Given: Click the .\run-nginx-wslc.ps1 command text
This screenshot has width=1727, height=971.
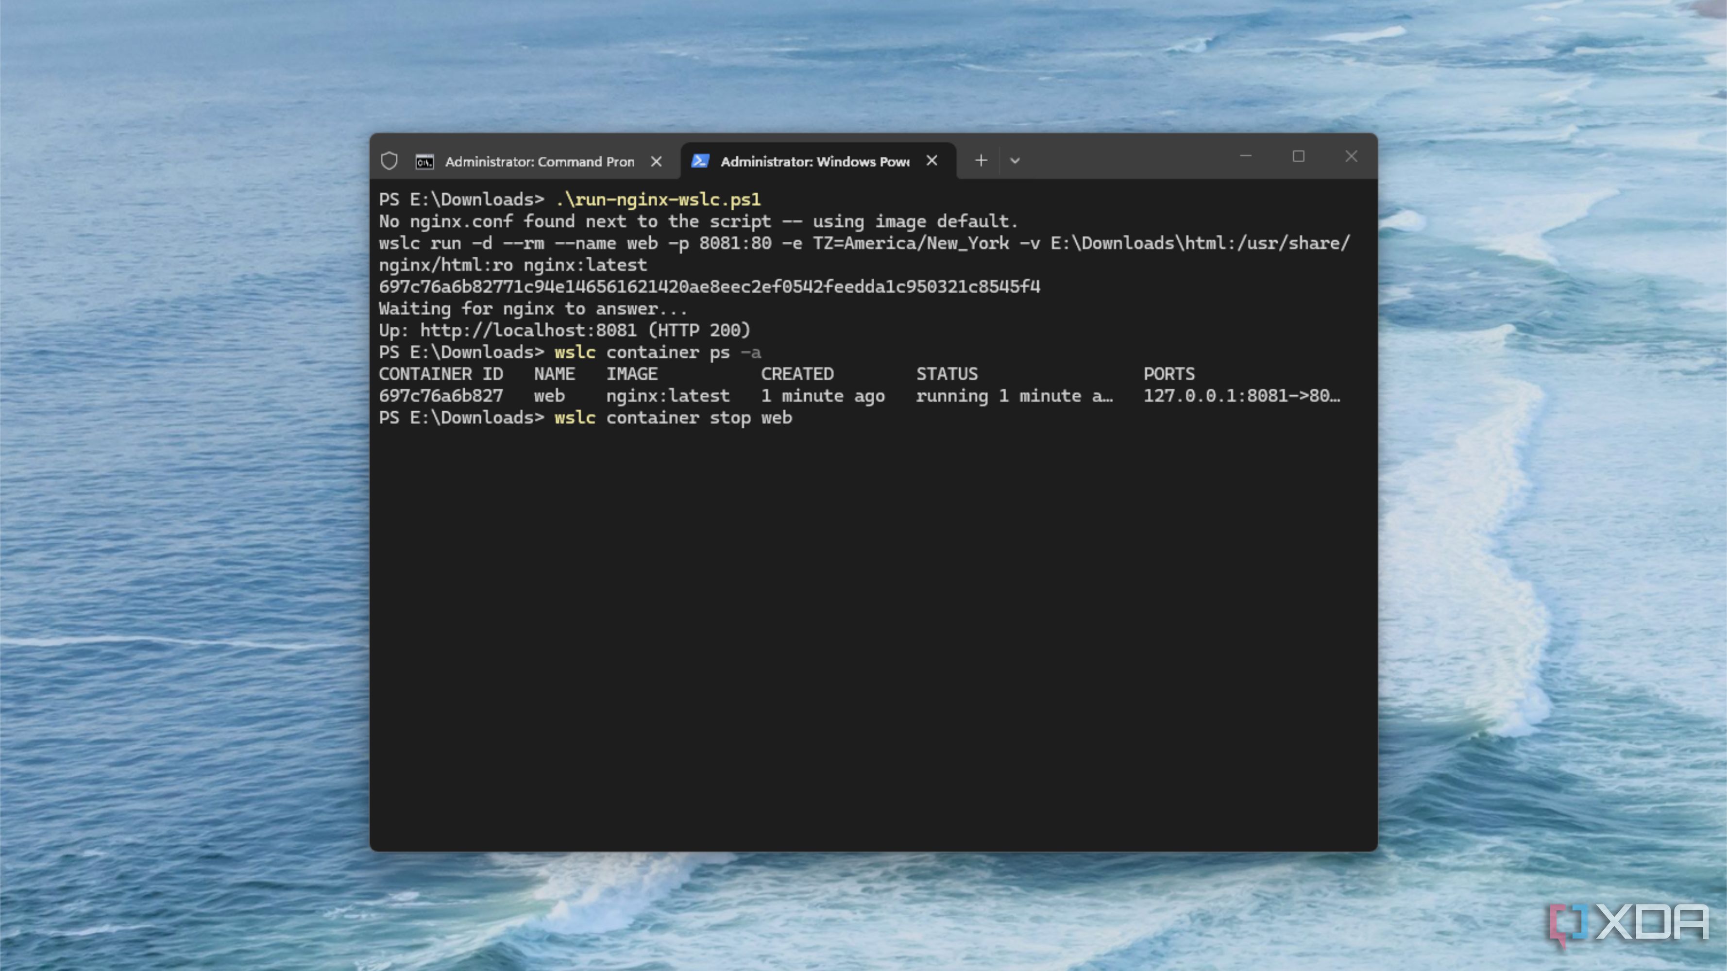Looking at the screenshot, I should tap(658, 200).
